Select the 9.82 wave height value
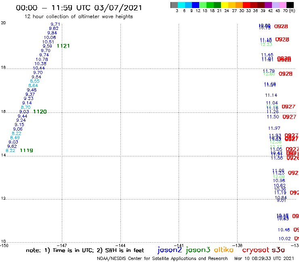The width and height of the screenshot is (299, 262). 54,28
